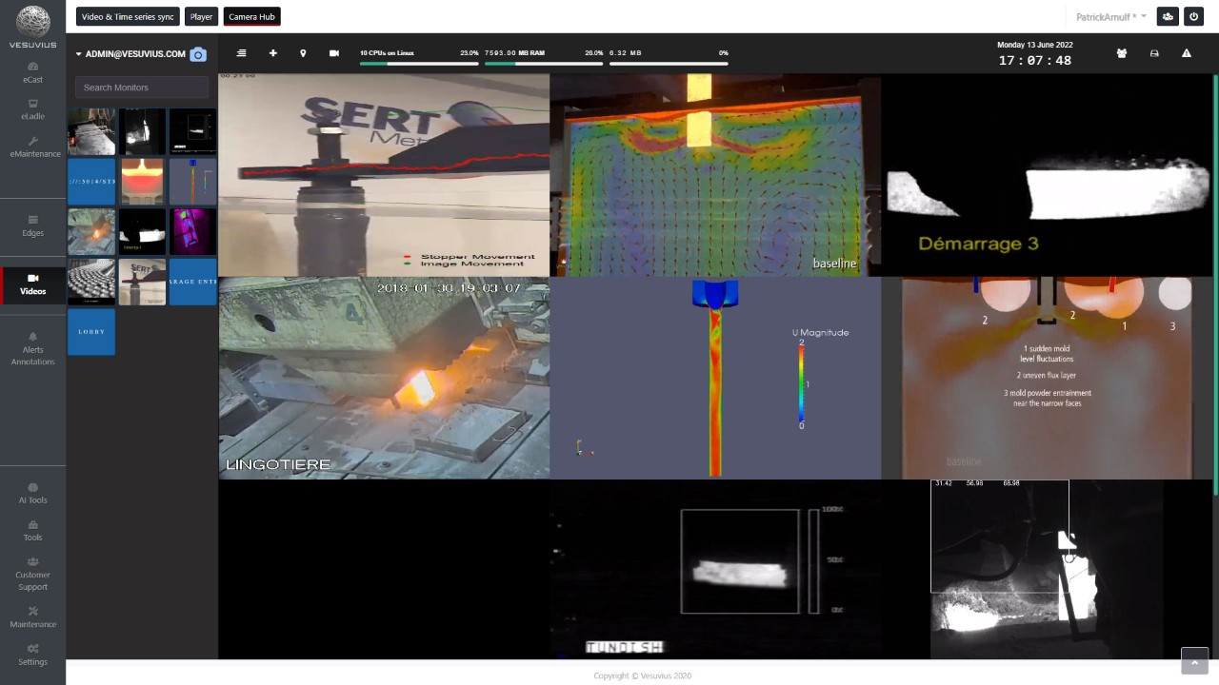The height and width of the screenshot is (685, 1219).
Task: Select the Camera Hub tab
Action: pos(251,17)
